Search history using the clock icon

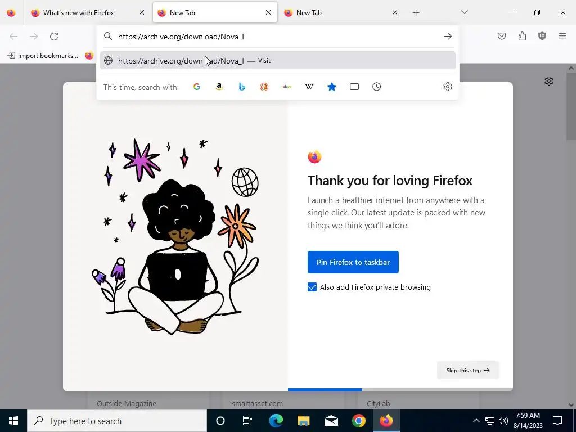[376, 87]
